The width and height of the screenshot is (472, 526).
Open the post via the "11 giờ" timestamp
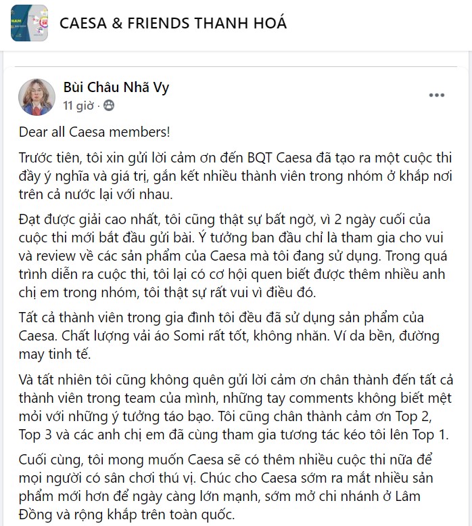click(78, 106)
